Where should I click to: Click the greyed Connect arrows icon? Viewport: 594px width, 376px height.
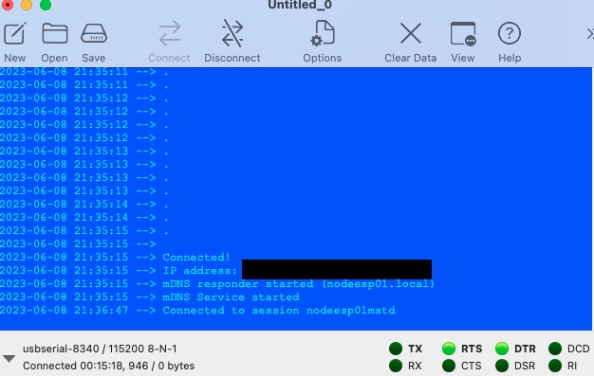[x=169, y=34]
